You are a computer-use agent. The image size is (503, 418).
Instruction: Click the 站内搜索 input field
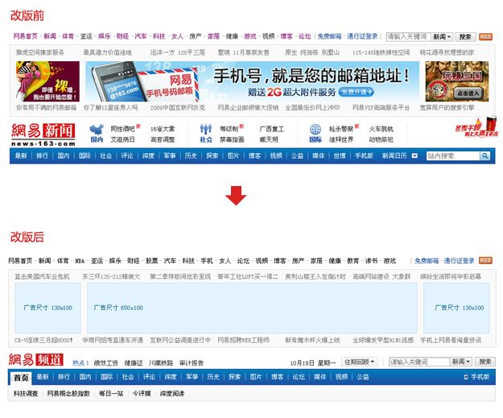click(x=453, y=156)
